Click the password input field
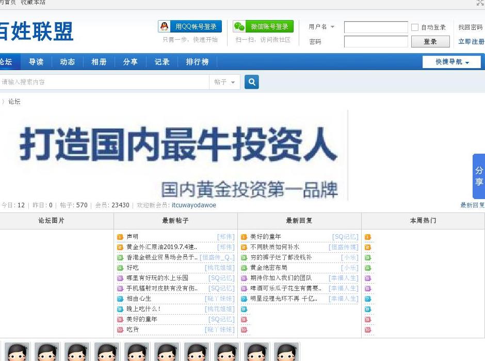 (376, 41)
